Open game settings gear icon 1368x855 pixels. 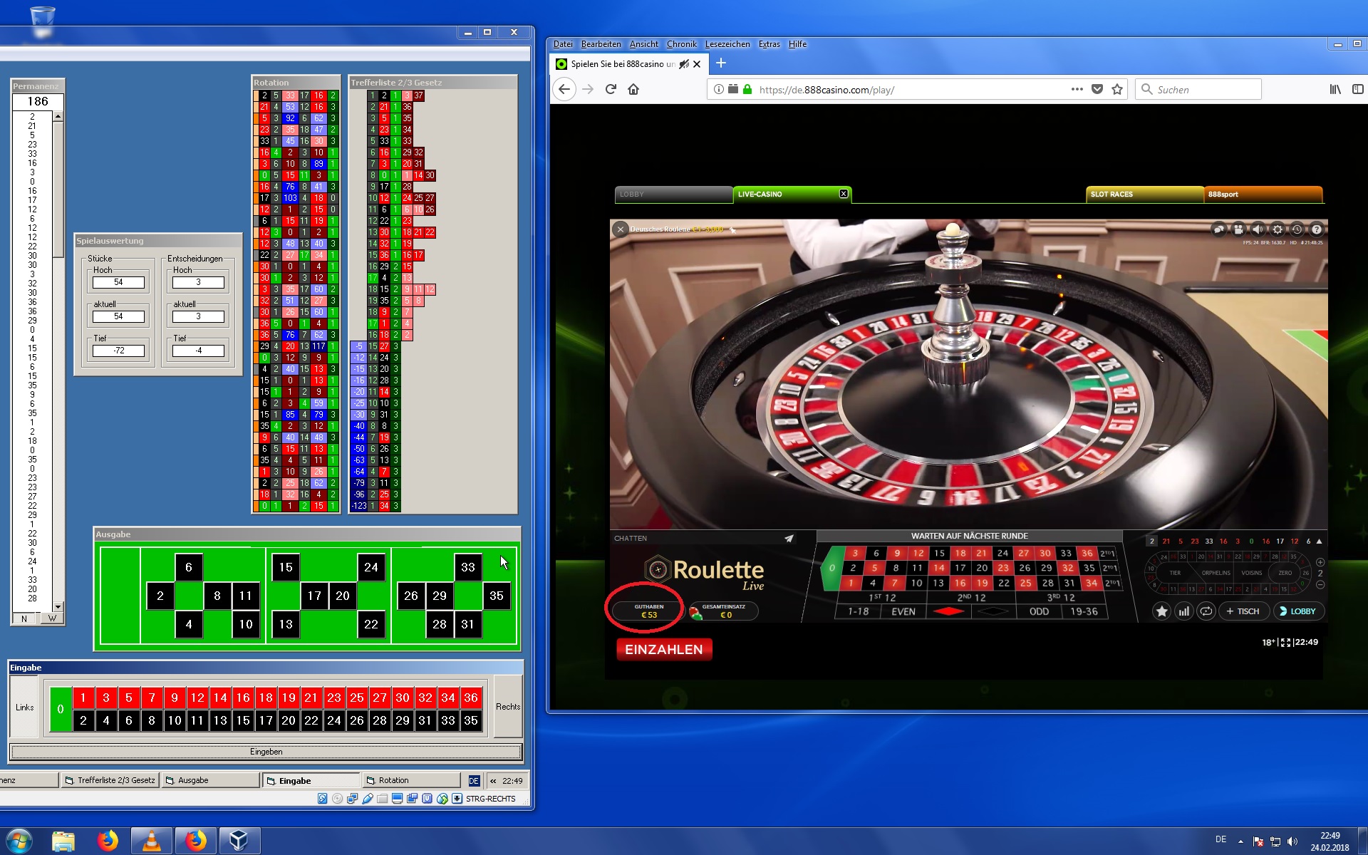(x=1278, y=229)
